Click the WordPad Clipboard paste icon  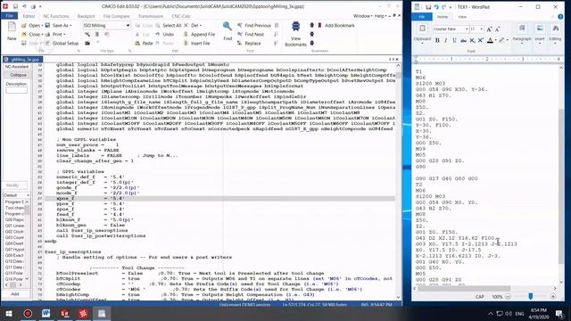[x=422, y=29]
